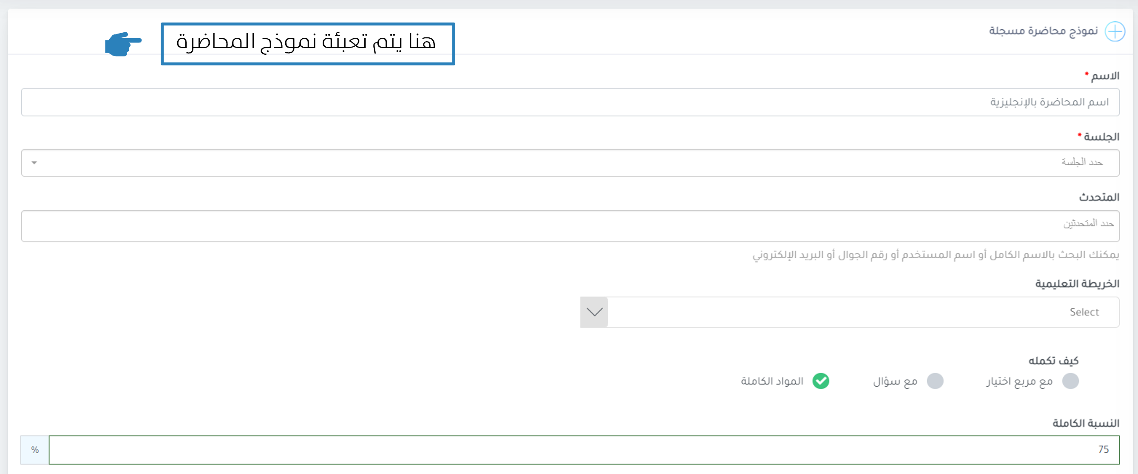Click the small caret arrow in الجلسة field
1138x474 pixels.
(x=34, y=163)
